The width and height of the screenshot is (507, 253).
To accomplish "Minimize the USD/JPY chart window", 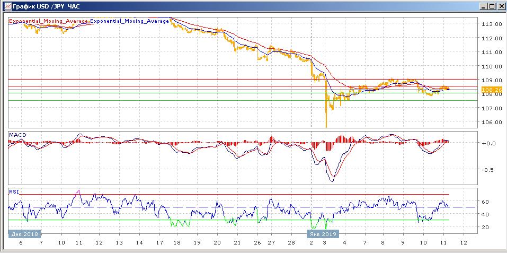I will (483, 6).
